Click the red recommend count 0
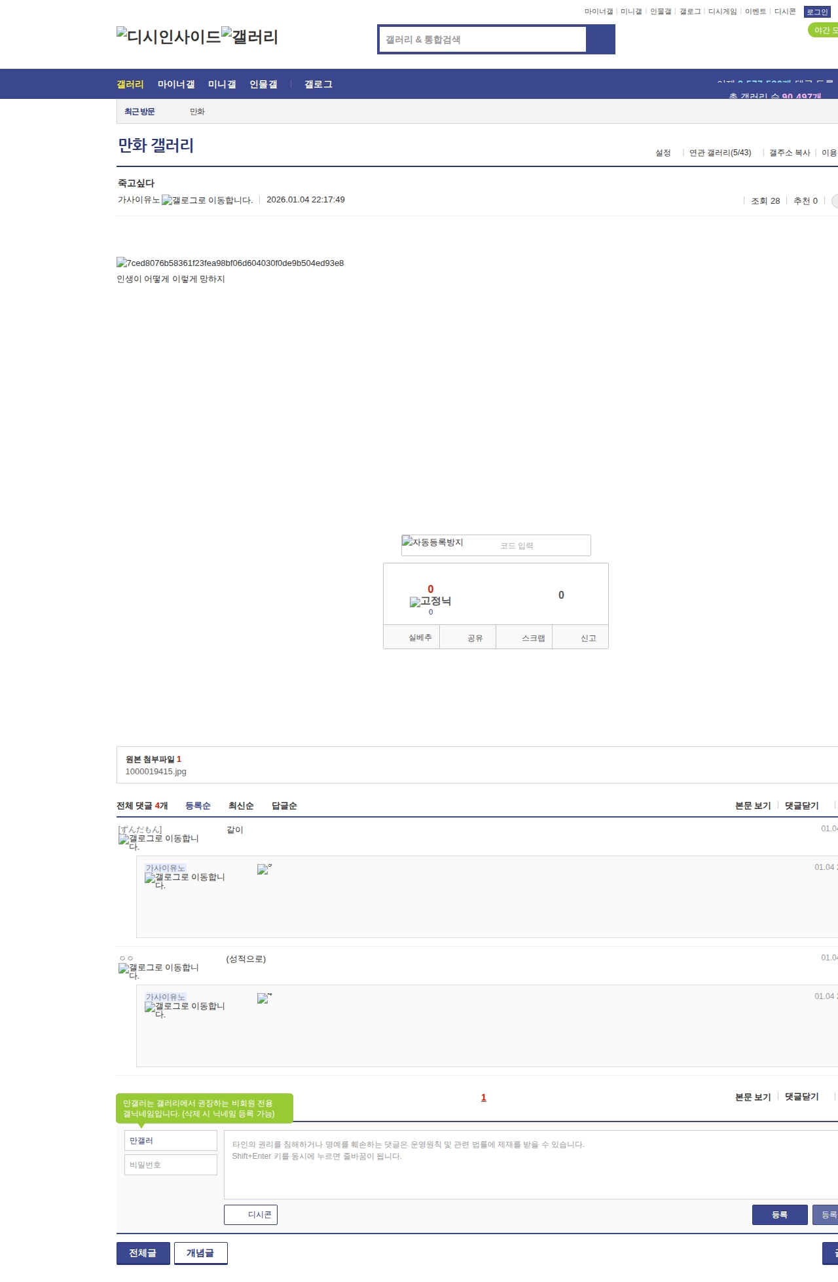Image resolution: width=838 pixels, height=1282 pixels. 430,589
